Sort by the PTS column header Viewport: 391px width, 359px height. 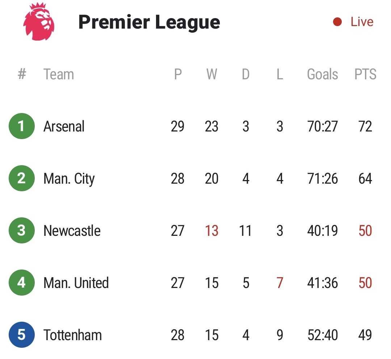365,74
